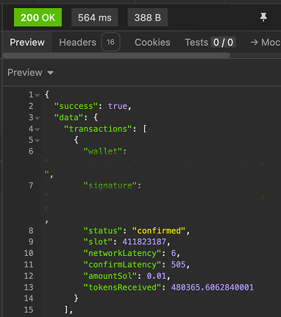The width and height of the screenshot is (281, 317).
Task: Click the amountSol value 0.01
Action: 157,276
